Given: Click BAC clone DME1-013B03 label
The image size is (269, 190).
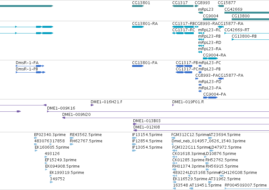Looking at the screenshot, I should (147, 121).
